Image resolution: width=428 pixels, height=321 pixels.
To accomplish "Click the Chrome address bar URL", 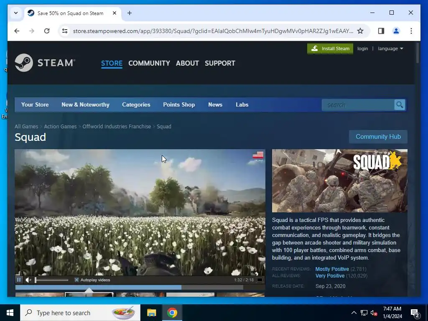I will 213,31.
